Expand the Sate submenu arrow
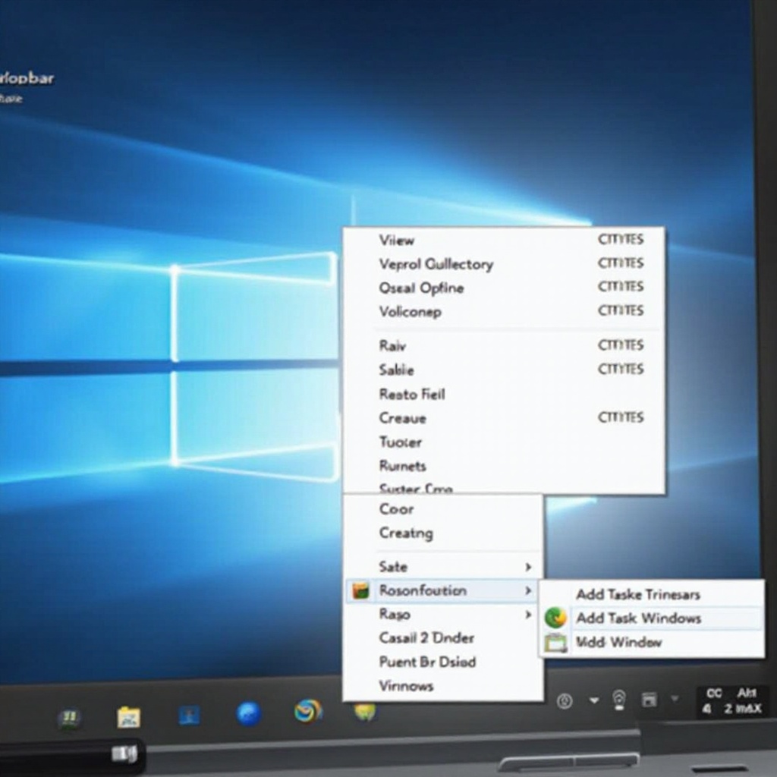Screen dimensions: 777x777 pyautogui.click(x=528, y=567)
